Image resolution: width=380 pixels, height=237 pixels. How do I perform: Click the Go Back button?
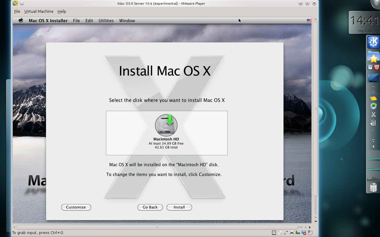point(150,207)
